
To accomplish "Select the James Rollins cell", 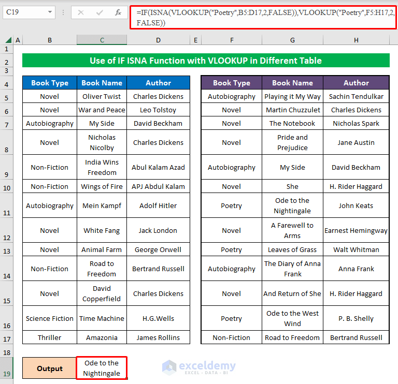I will tap(158, 337).
